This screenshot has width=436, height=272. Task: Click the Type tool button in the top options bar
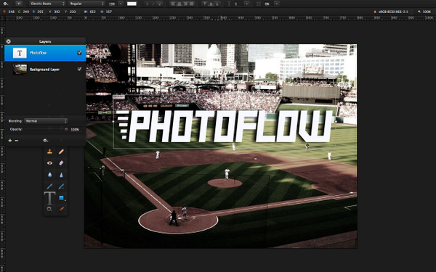pos(19,4)
